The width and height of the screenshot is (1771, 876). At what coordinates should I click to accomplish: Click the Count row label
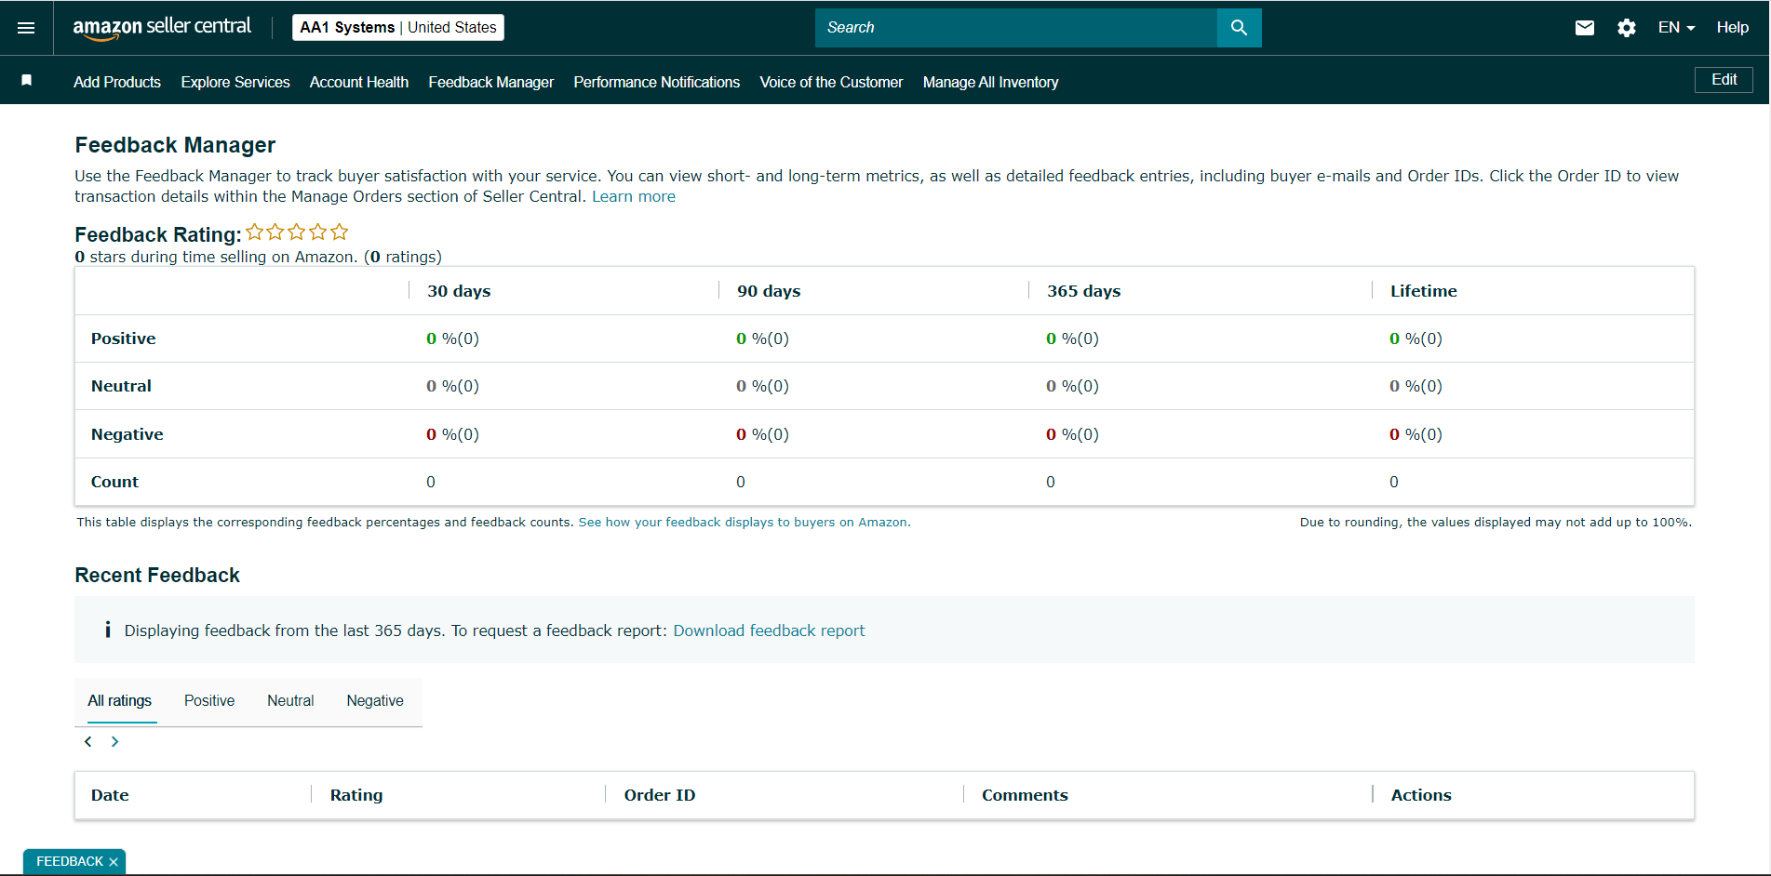point(114,482)
